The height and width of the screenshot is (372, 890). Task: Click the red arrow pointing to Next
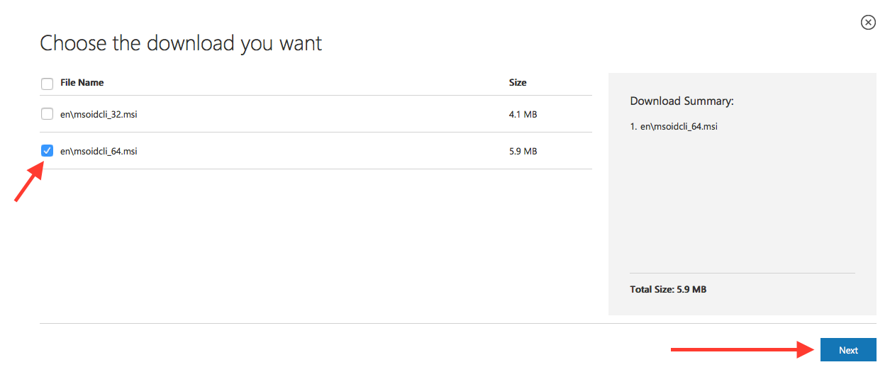pyautogui.click(x=742, y=349)
